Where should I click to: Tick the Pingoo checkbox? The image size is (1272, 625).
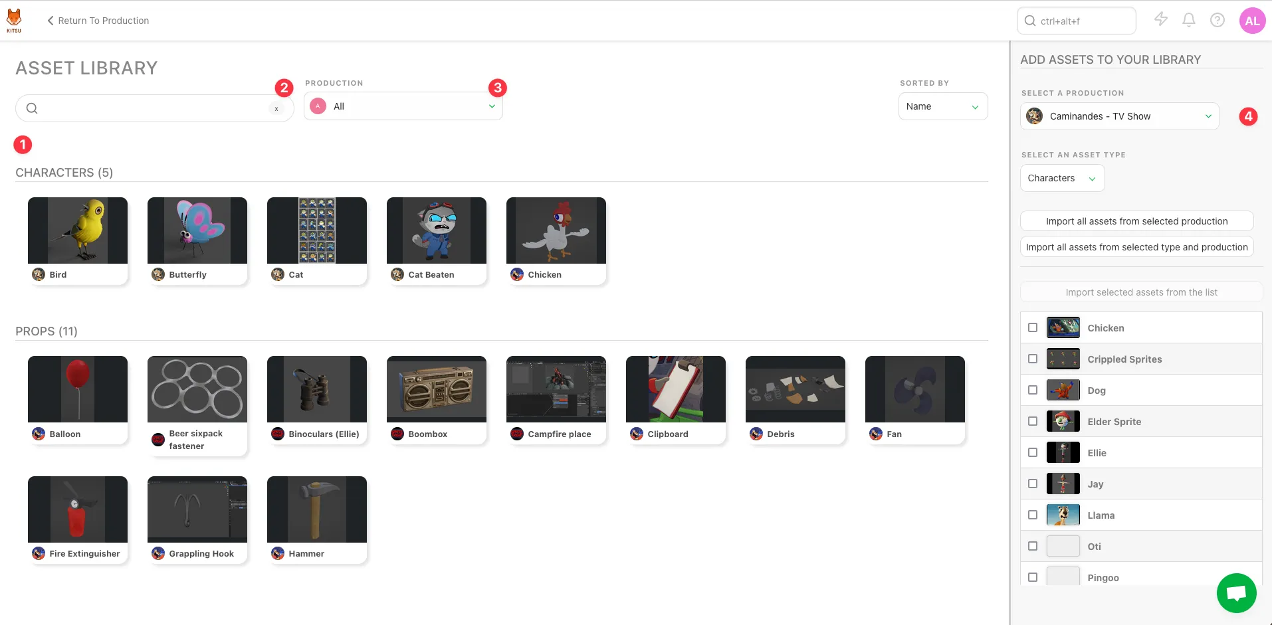[x=1033, y=577]
